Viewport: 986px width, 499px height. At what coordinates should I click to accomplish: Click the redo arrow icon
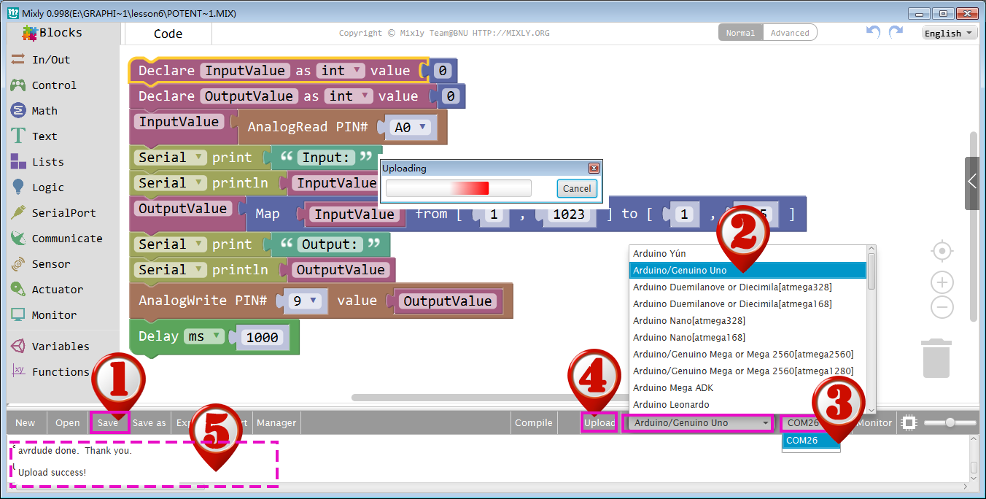pyautogui.click(x=896, y=32)
